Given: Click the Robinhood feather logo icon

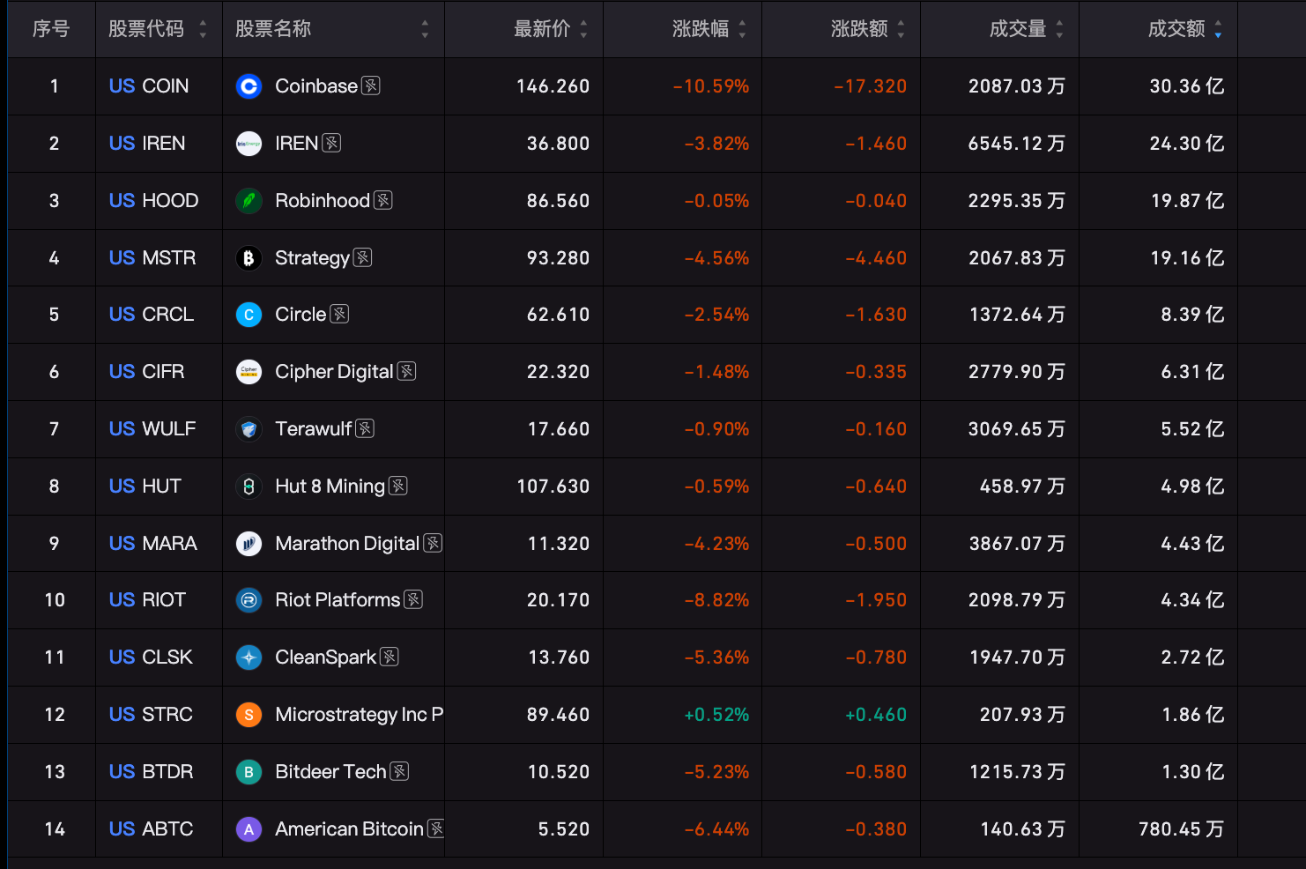Looking at the screenshot, I should point(249,201).
